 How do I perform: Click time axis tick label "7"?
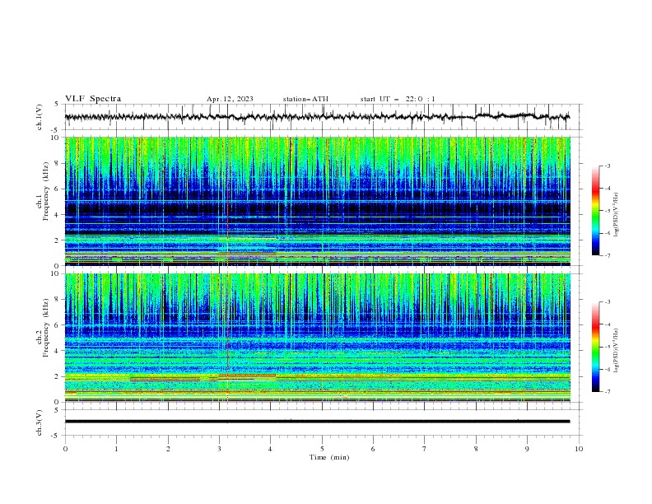[425, 449]
